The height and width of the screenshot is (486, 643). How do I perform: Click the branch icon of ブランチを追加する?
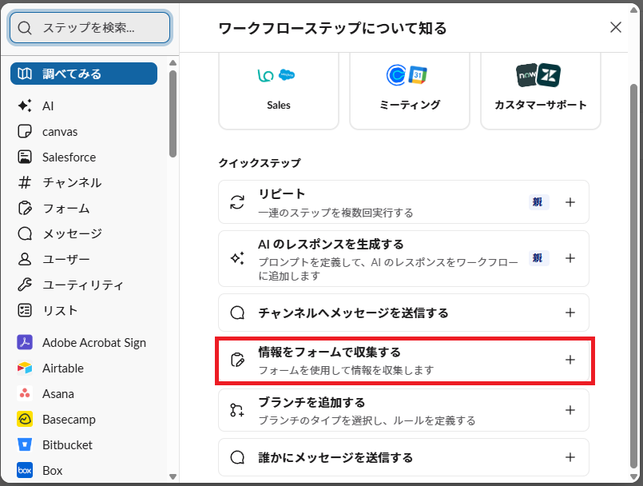(237, 410)
